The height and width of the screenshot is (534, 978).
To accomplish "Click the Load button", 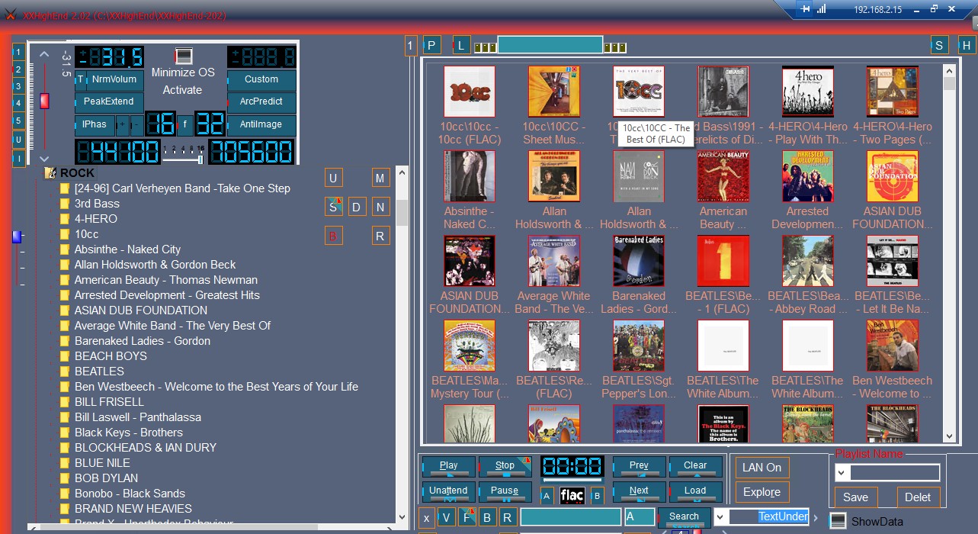I will click(695, 491).
